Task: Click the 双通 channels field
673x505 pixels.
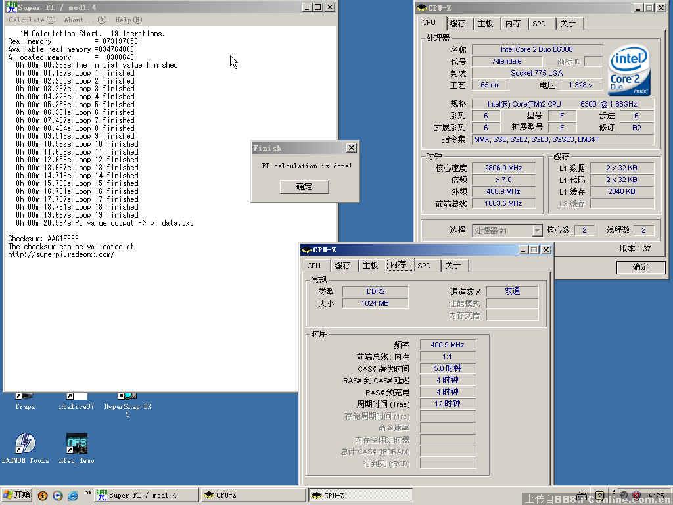Action: (x=513, y=291)
